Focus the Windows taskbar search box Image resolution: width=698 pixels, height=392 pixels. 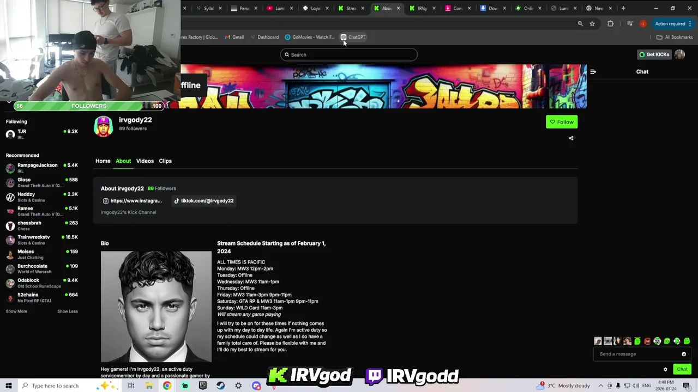(70, 385)
